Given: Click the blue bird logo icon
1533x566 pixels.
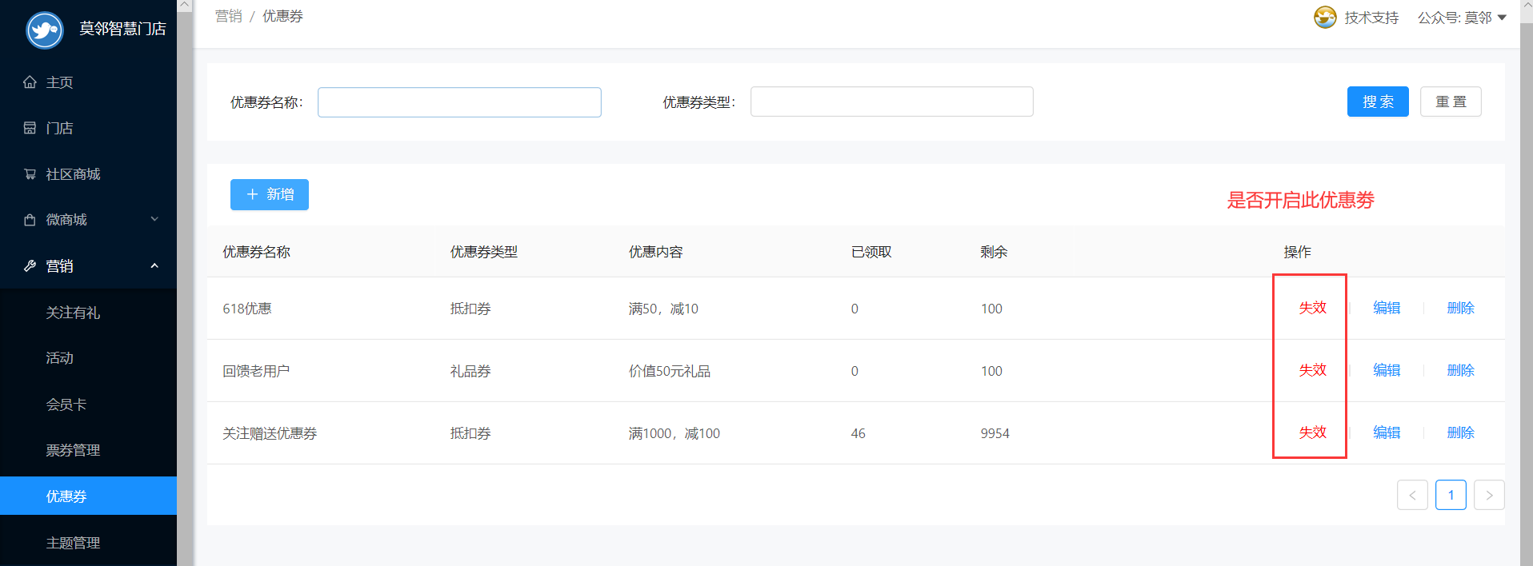Looking at the screenshot, I should coord(45,30).
